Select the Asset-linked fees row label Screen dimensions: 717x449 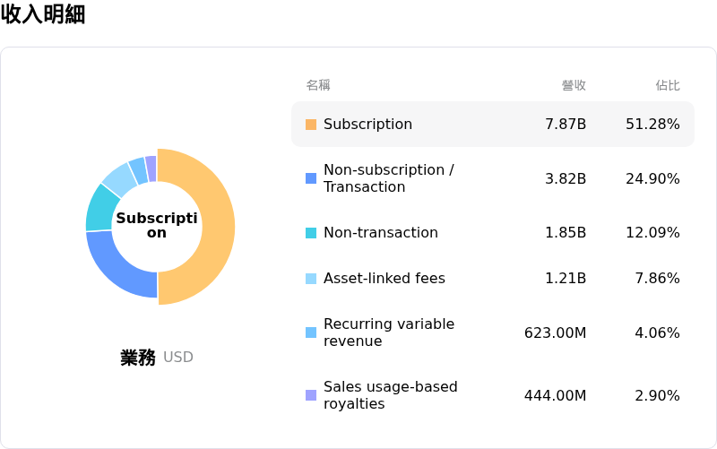coord(384,279)
